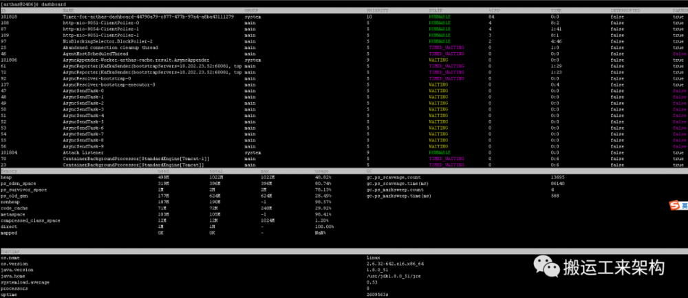Click the 英 language indicator beside the Sogou icon

pos(684,206)
